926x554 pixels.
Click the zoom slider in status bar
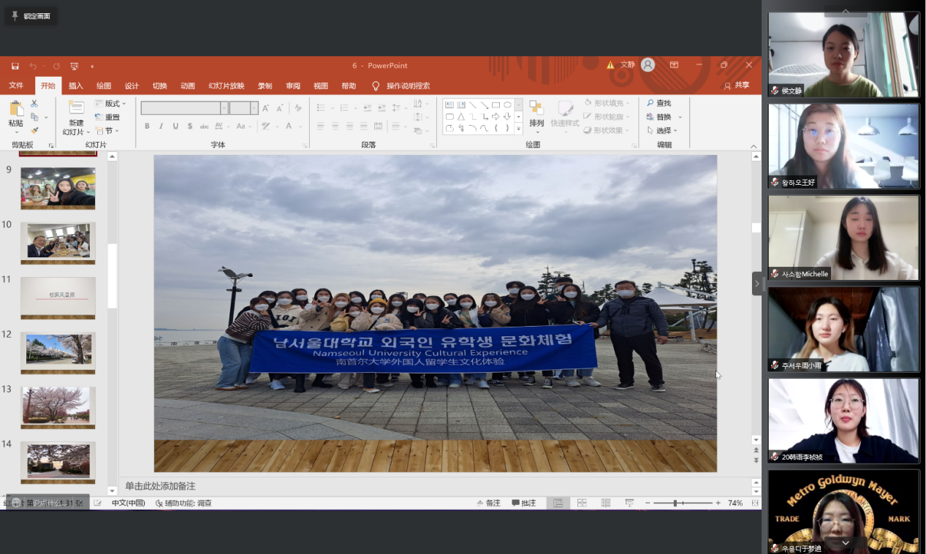point(675,503)
